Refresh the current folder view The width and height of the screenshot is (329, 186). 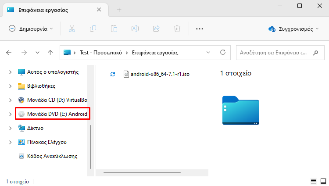point(223,52)
